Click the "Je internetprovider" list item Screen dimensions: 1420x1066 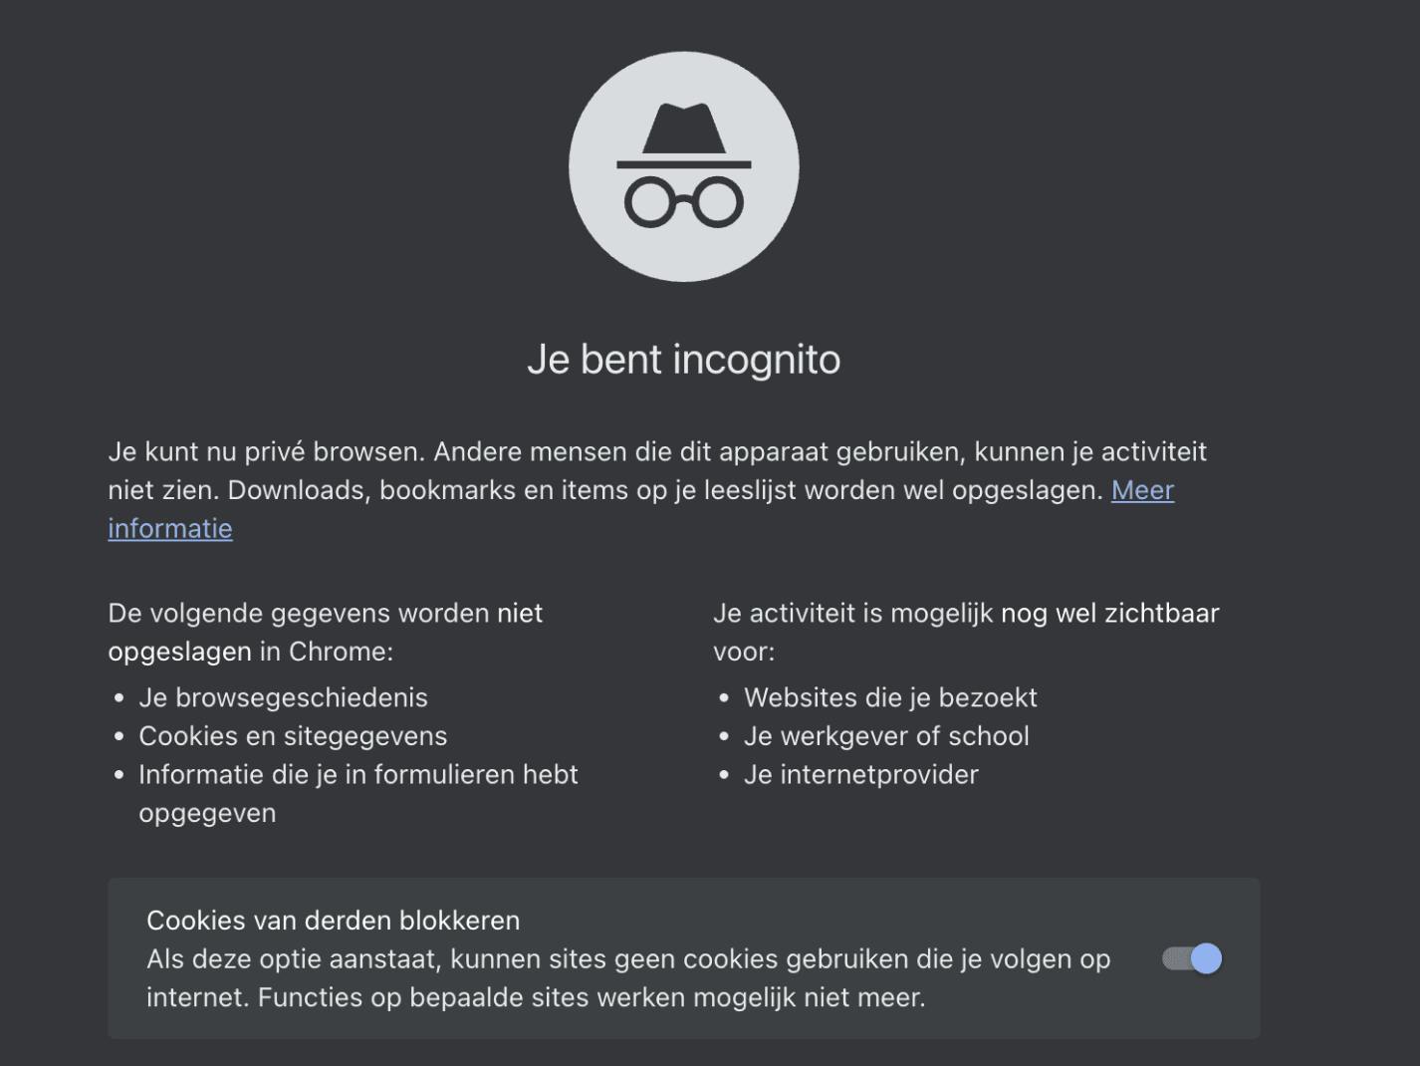tap(860, 775)
